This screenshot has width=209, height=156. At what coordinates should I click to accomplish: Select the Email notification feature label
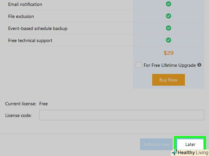coord(25,4)
